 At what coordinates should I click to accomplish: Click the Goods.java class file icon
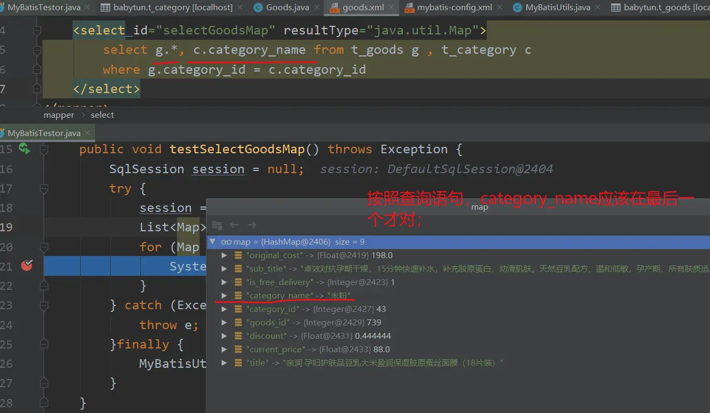click(258, 8)
